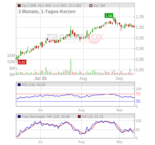155x145 pixels.
Task: Click the 1,00 price axis label
Action: (139, 27)
